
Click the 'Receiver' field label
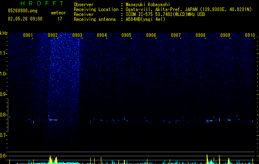(x=84, y=14)
